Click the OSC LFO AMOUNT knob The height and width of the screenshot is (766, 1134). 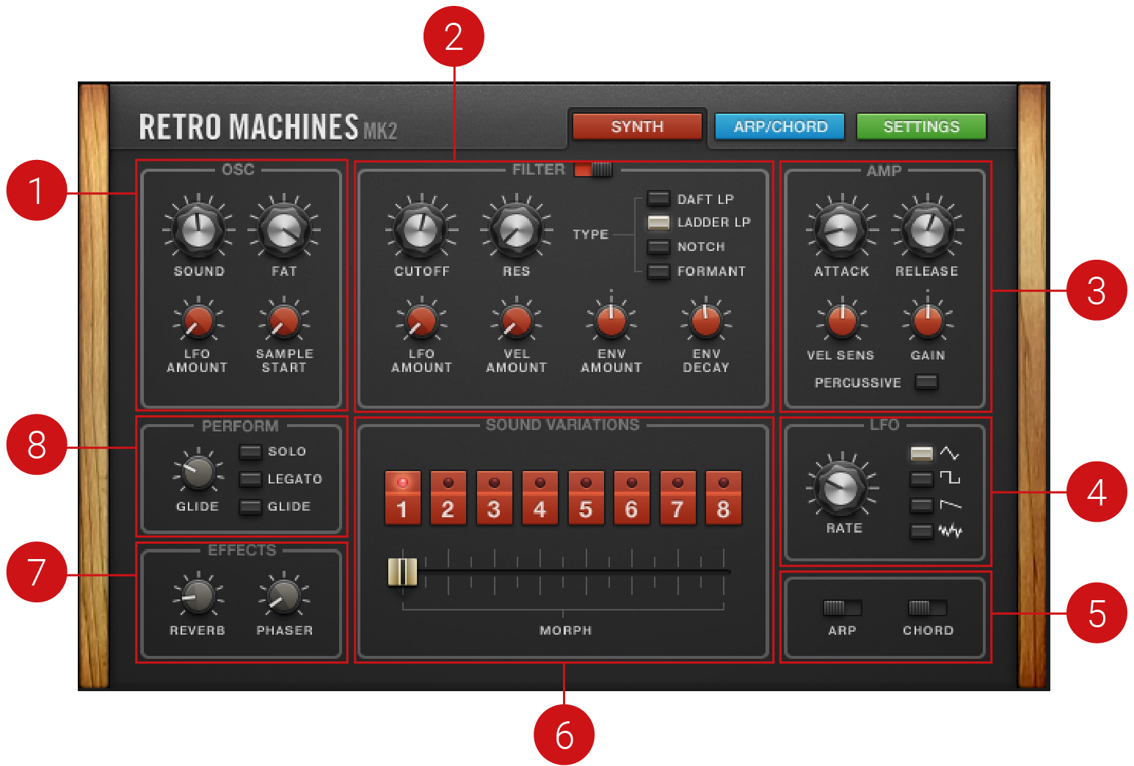click(x=197, y=321)
